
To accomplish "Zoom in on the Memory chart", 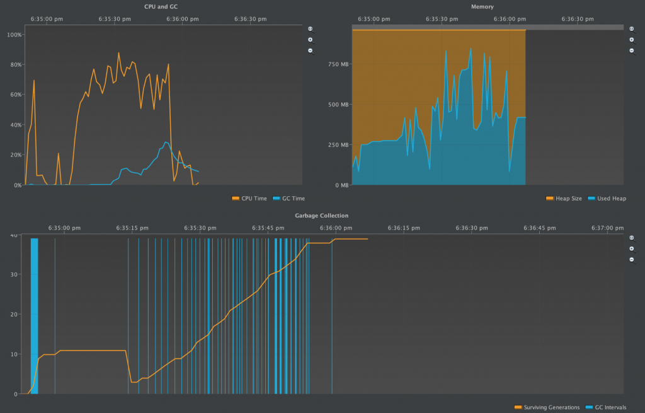I will pos(631,39).
